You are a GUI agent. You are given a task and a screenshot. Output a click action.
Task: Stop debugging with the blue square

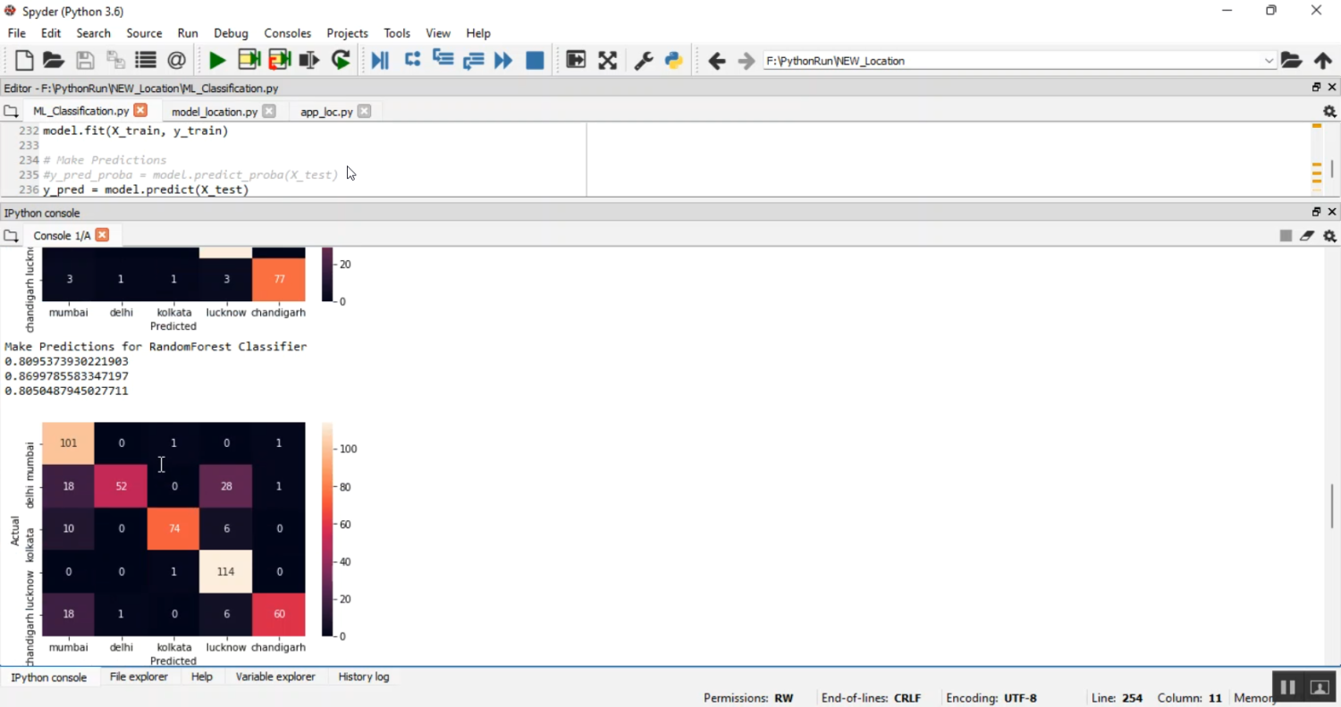tap(535, 61)
